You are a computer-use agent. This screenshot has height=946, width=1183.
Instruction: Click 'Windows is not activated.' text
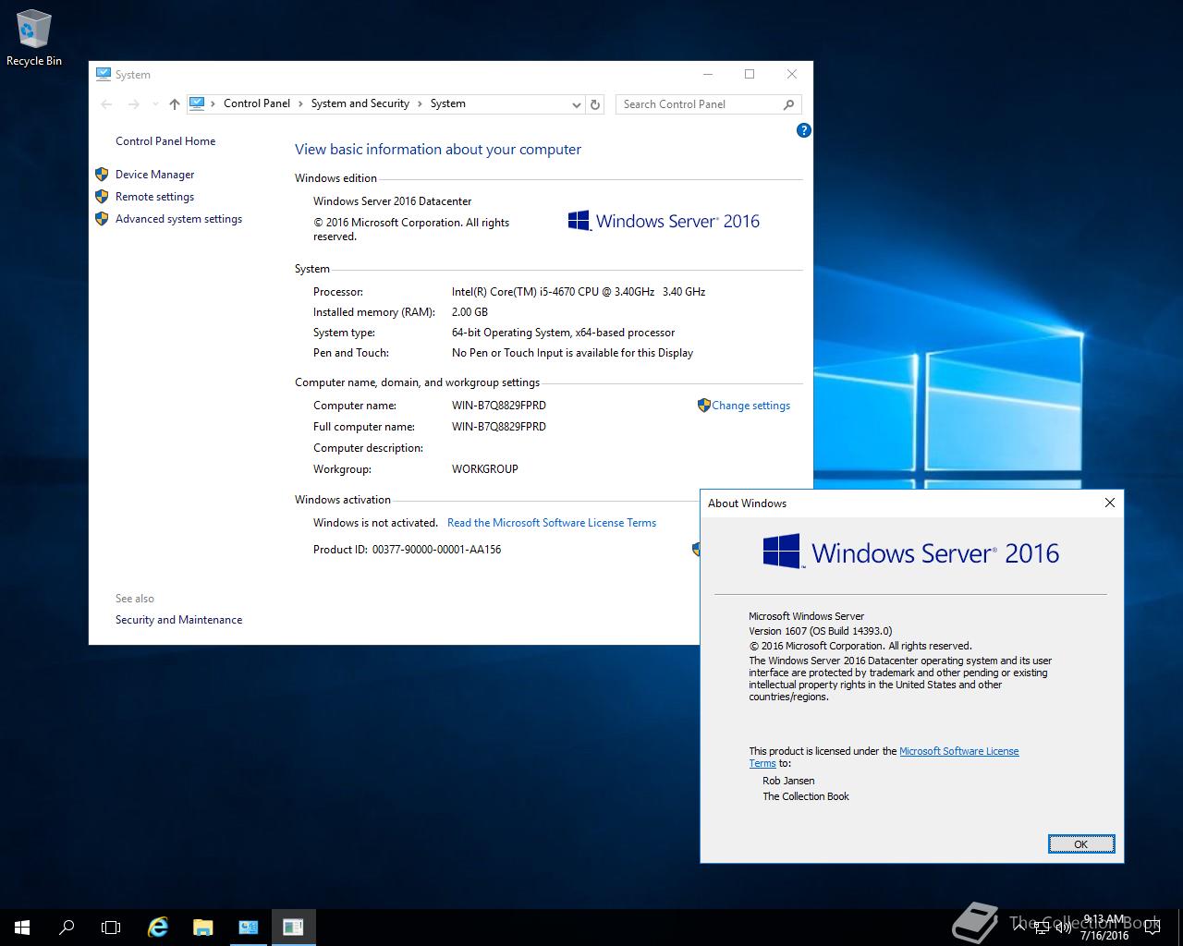tap(375, 522)
